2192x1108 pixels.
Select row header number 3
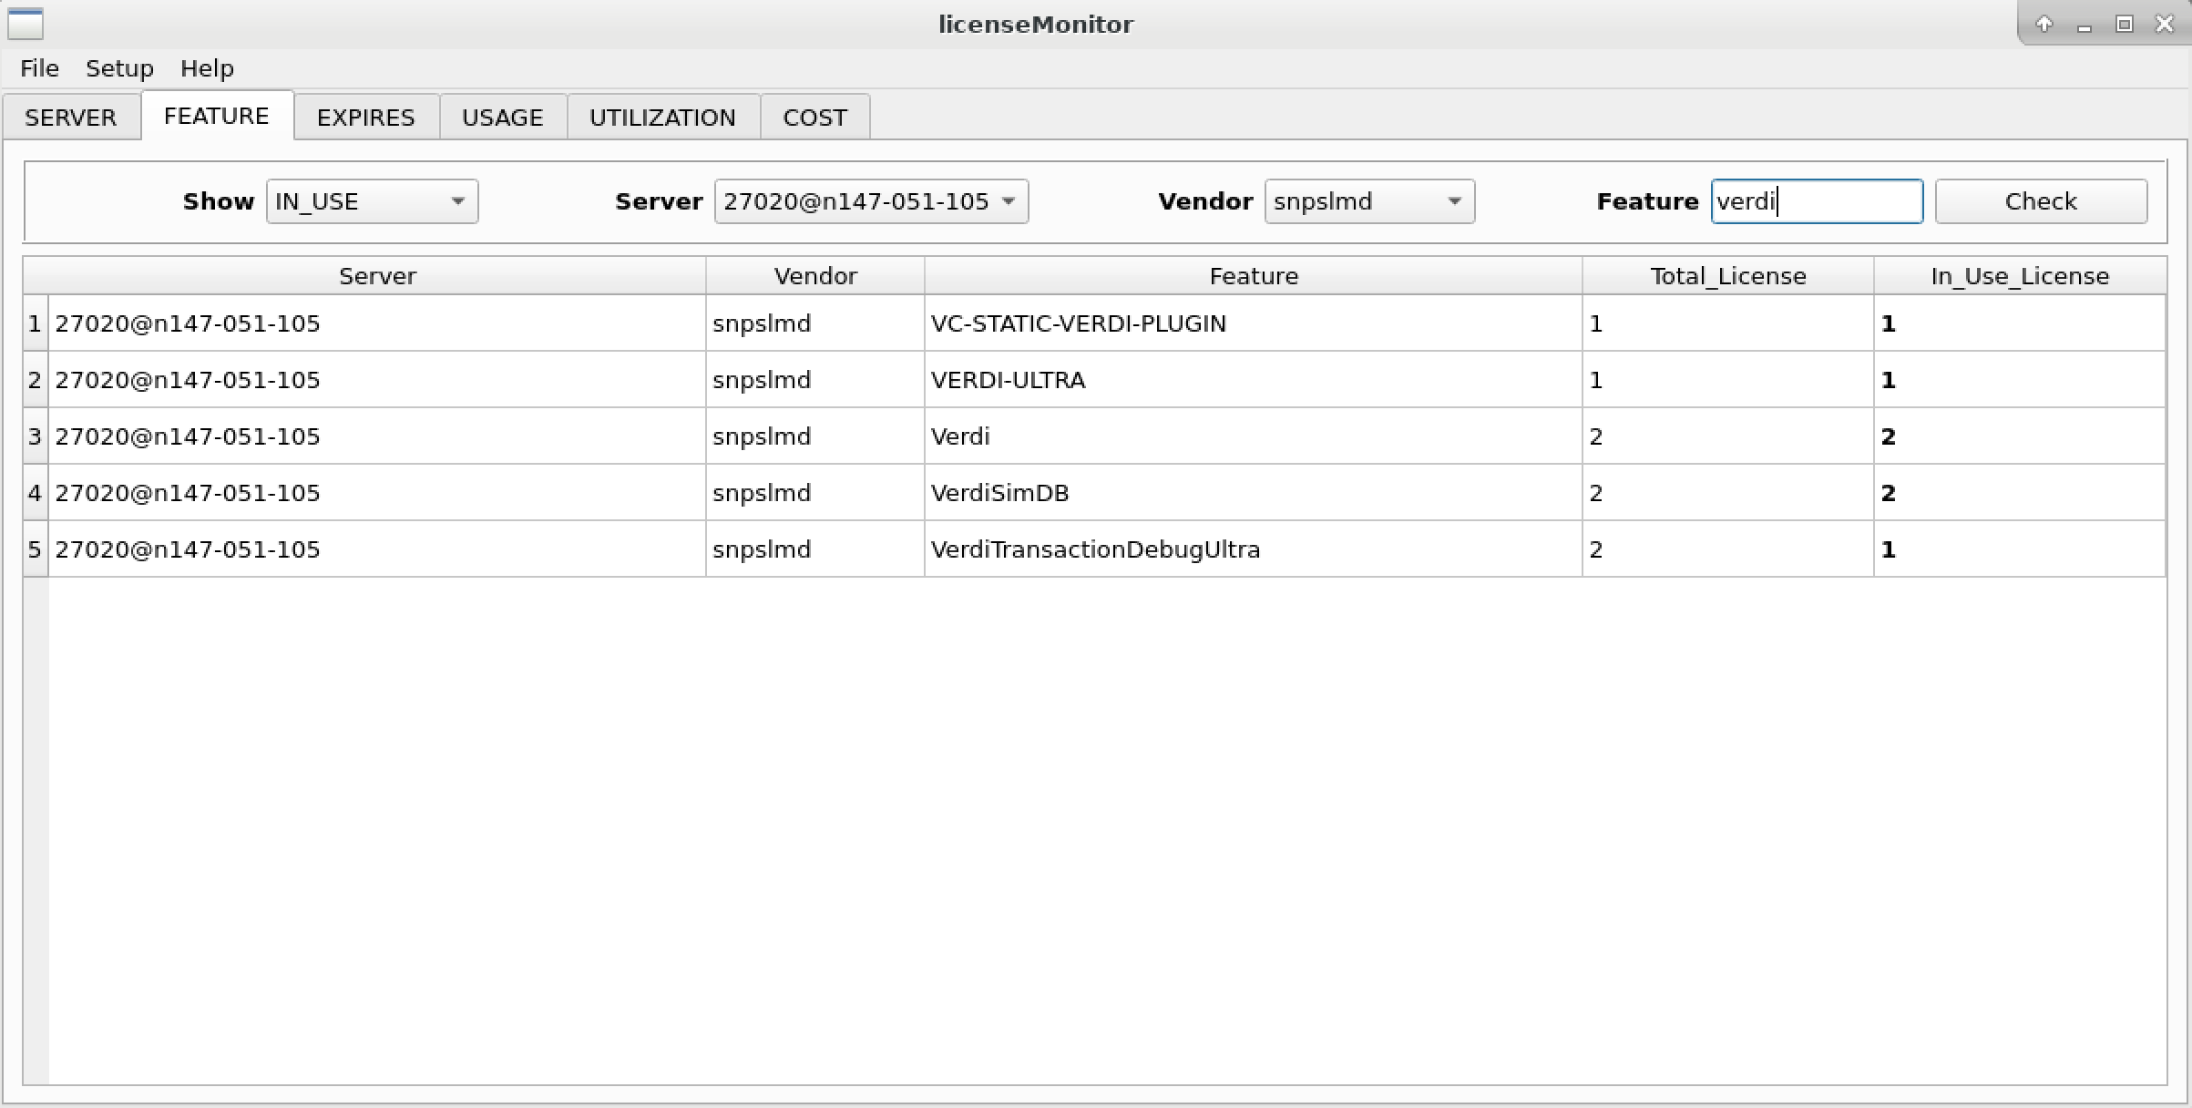coord(36,436)
